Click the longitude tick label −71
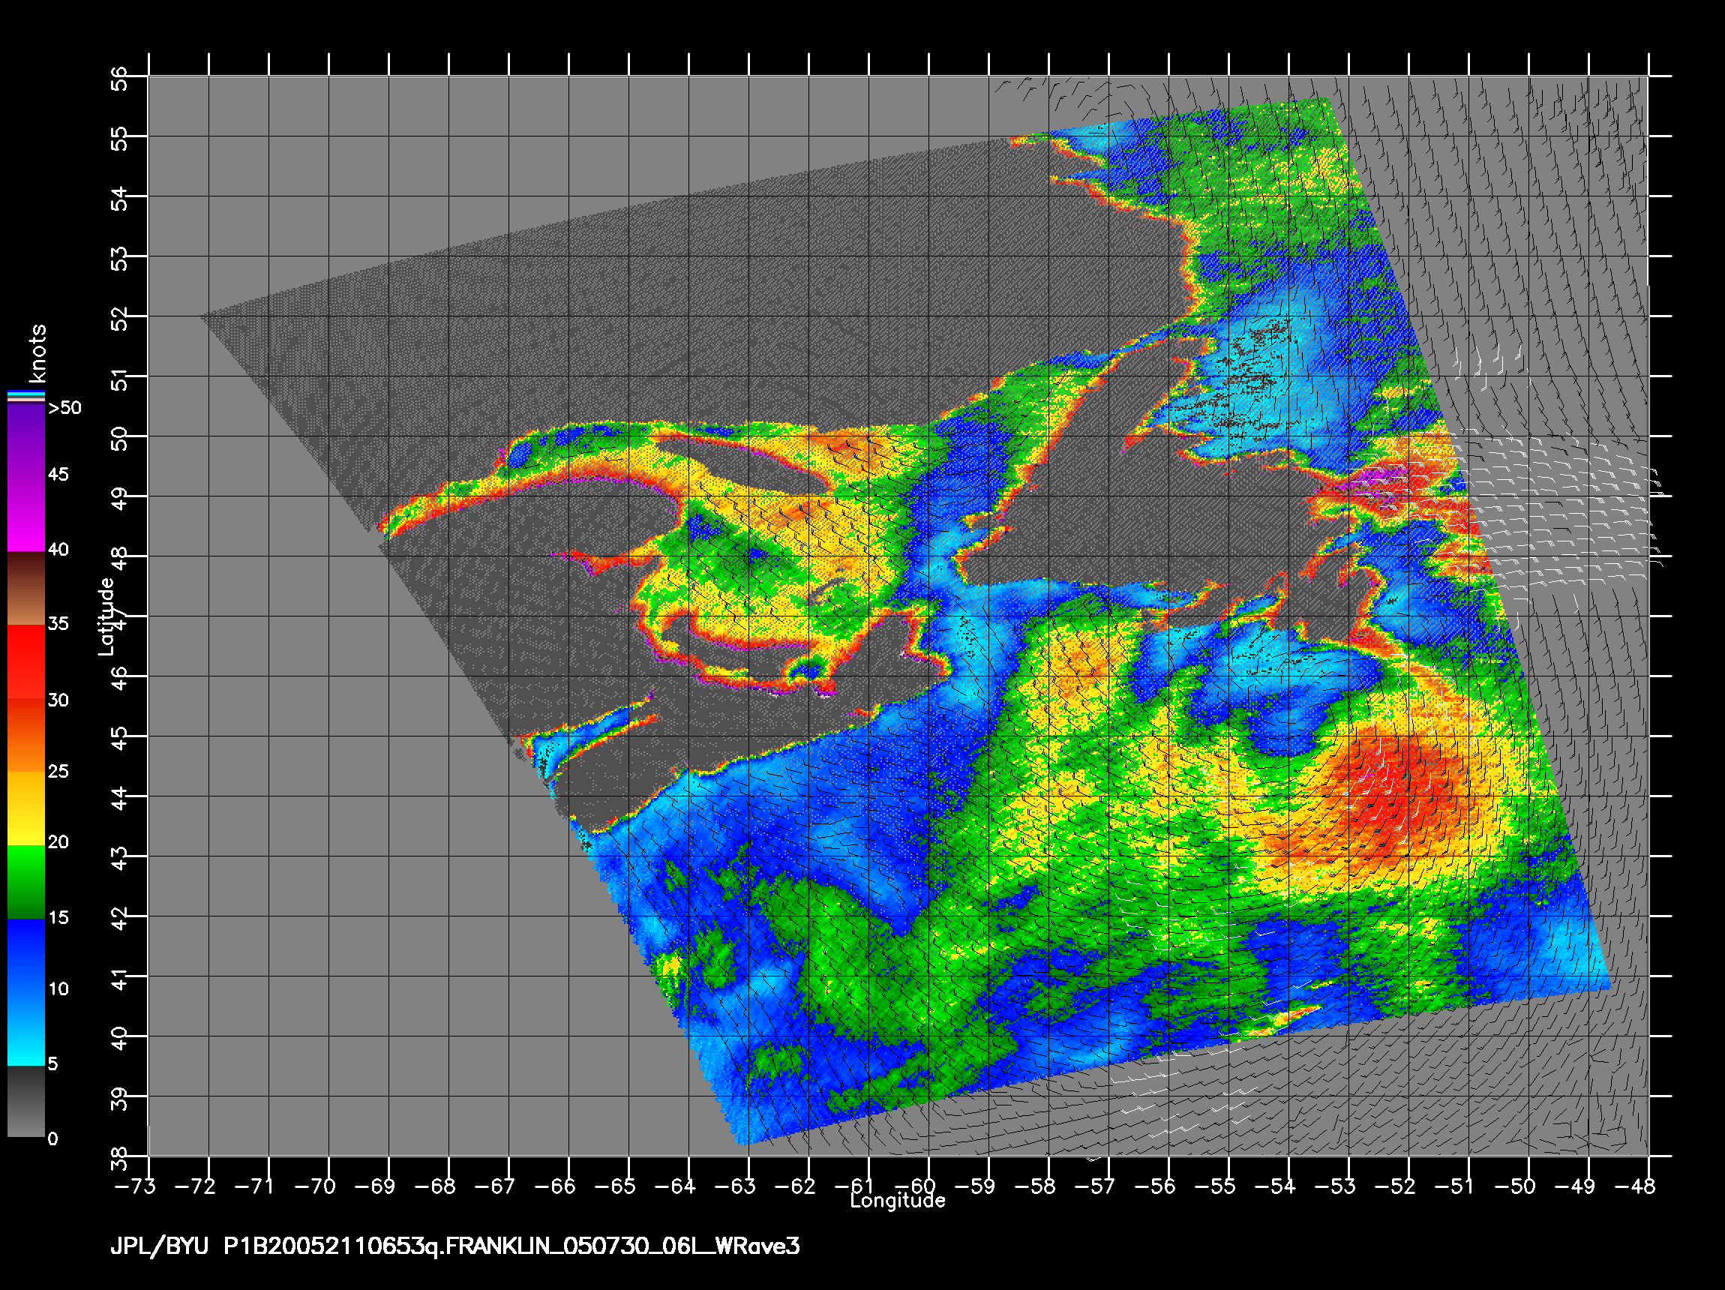The height and width of the screenshot is (1290, 1725). [x=254, y=1187]
